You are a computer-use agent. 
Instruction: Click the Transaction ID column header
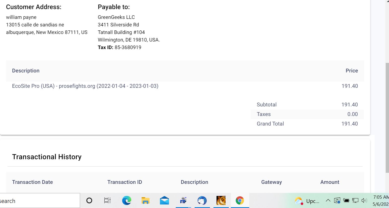pos(125,182)
